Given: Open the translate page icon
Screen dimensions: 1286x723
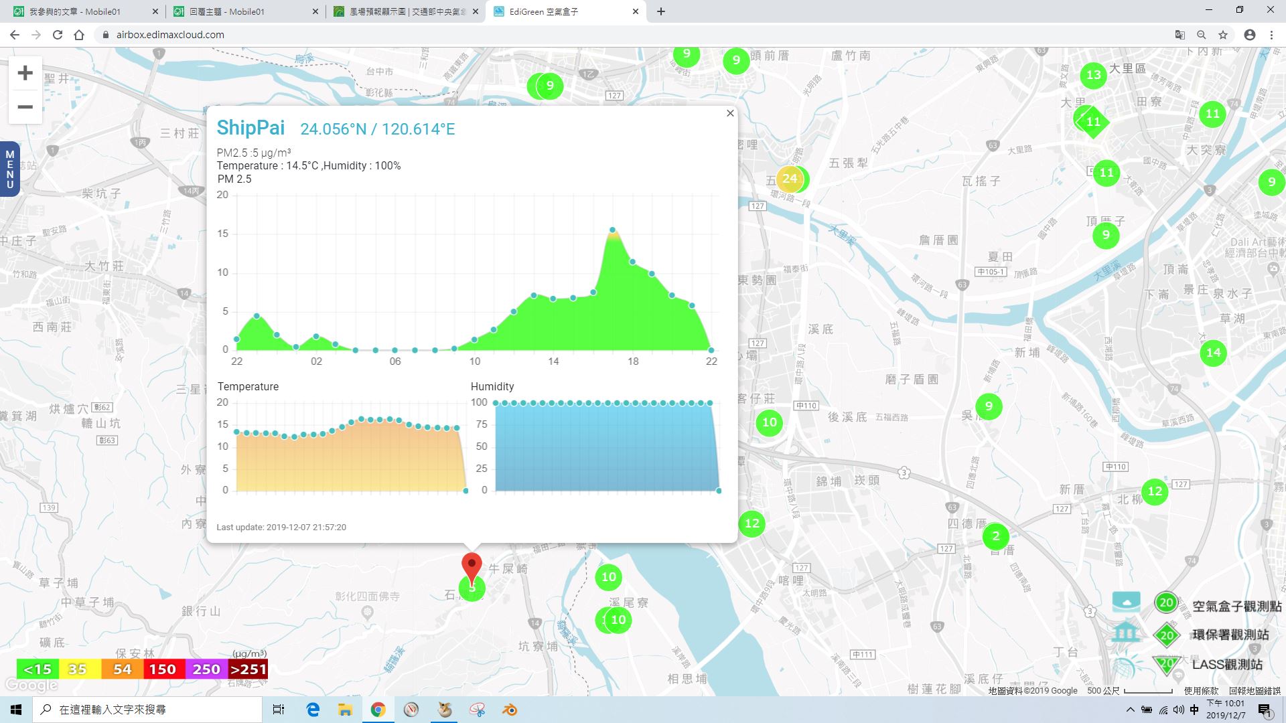Looking at the screenshot, I should click(1180, 35).
